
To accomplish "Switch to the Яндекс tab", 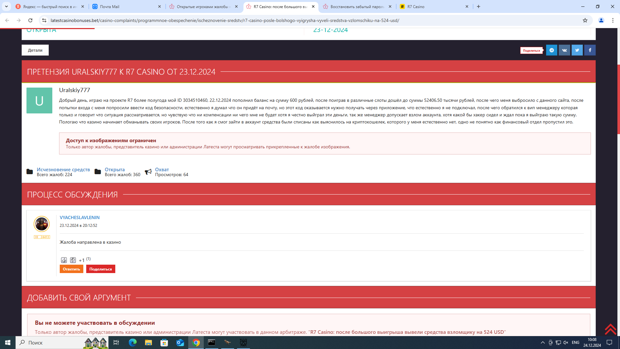I will tap(50, 6).
